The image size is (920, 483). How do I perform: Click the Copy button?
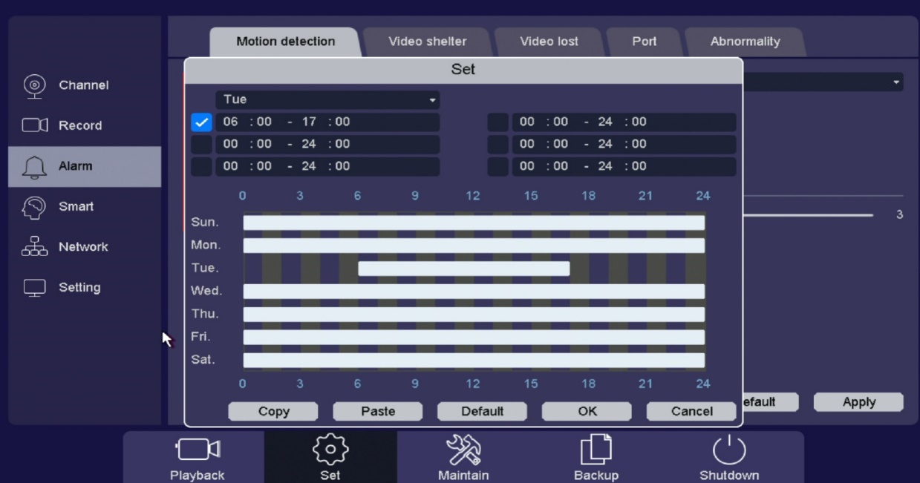[x=273, y=412]
